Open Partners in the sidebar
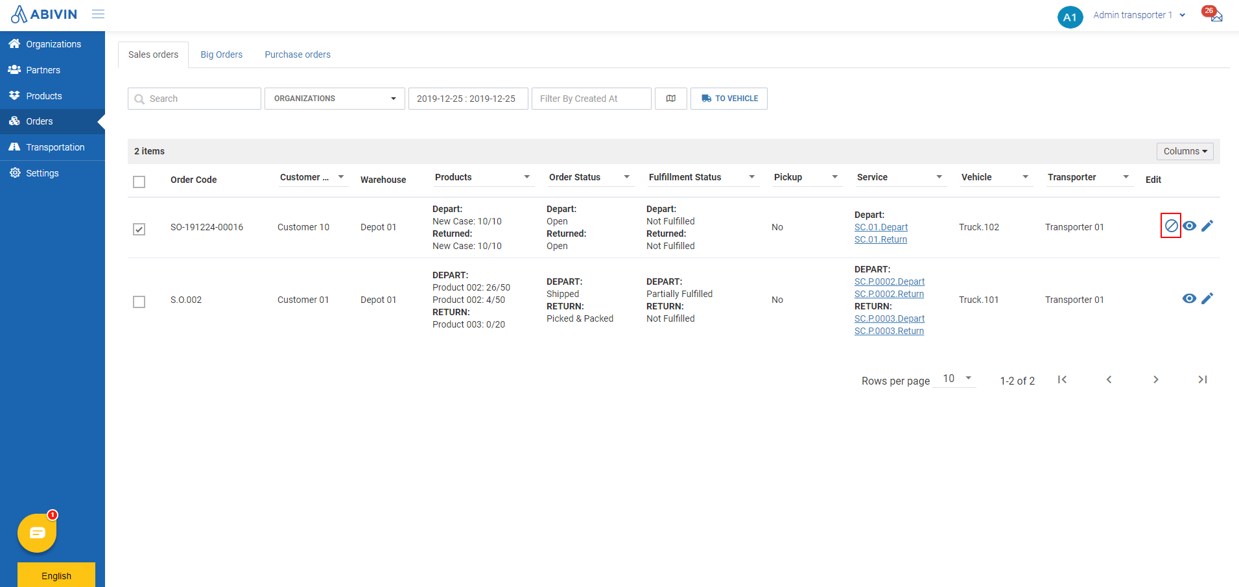 tap(53, 70)
